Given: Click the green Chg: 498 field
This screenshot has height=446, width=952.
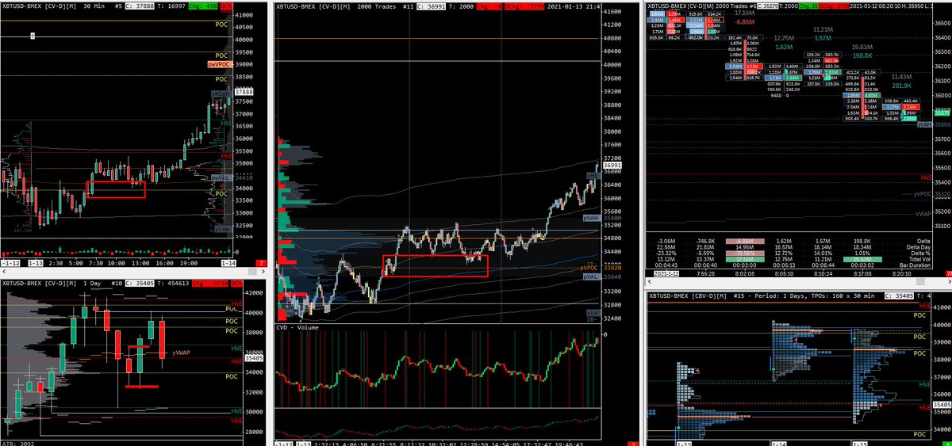Looking at the screenshot, I should point(204,6).
